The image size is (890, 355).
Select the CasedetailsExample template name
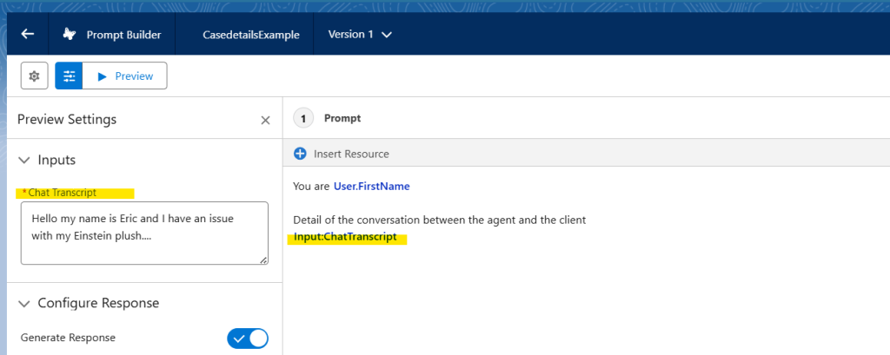pyautogui.click(x=251, y=35)
